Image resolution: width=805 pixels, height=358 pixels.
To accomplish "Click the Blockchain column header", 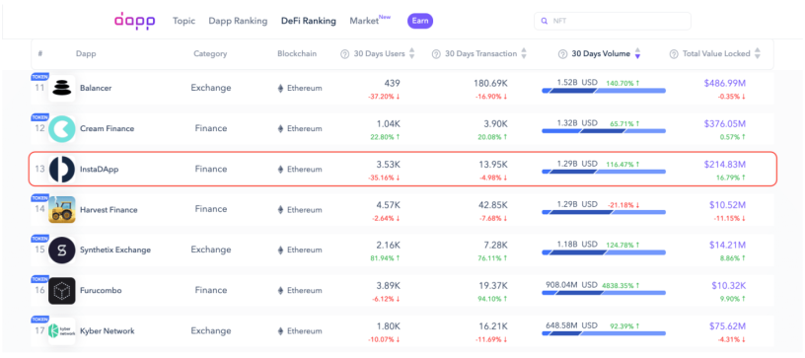I will [x=297, y=54].
